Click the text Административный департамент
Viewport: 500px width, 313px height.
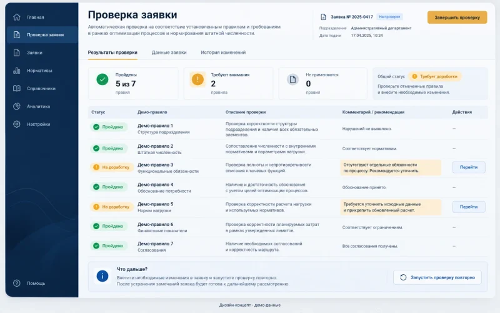pos(381,28)
